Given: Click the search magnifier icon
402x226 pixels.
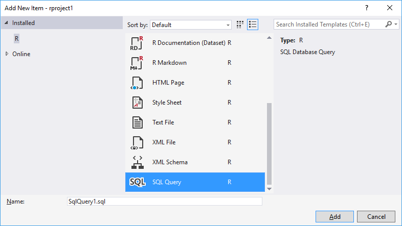Looking at the screenshot, I should (x=388, y=24).
